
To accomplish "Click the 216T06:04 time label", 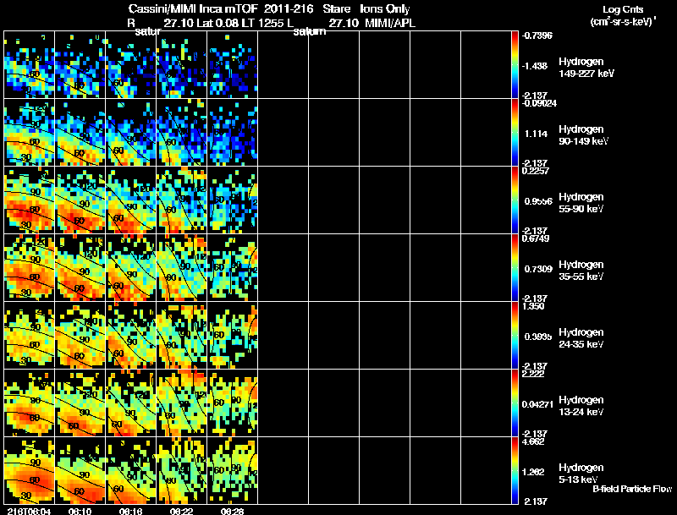I will [29, 511].
